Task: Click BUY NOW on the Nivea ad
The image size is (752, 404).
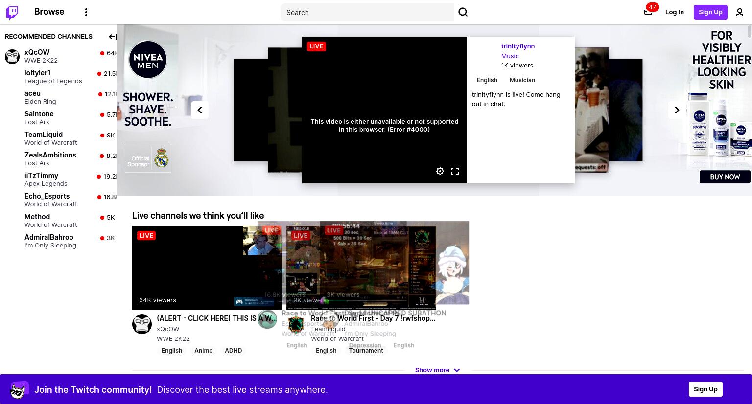Action: 725,177
